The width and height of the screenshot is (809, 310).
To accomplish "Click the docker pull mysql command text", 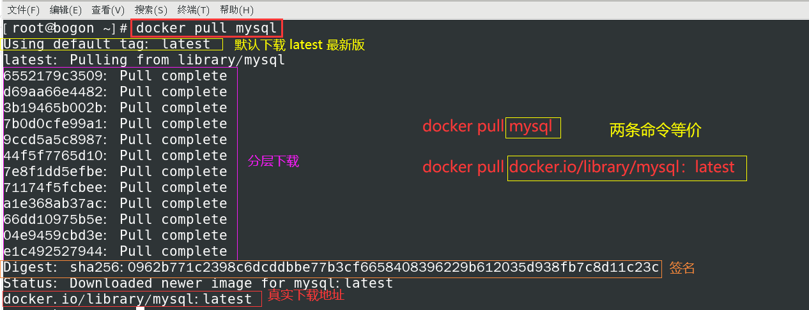I will tap(207, 28).
